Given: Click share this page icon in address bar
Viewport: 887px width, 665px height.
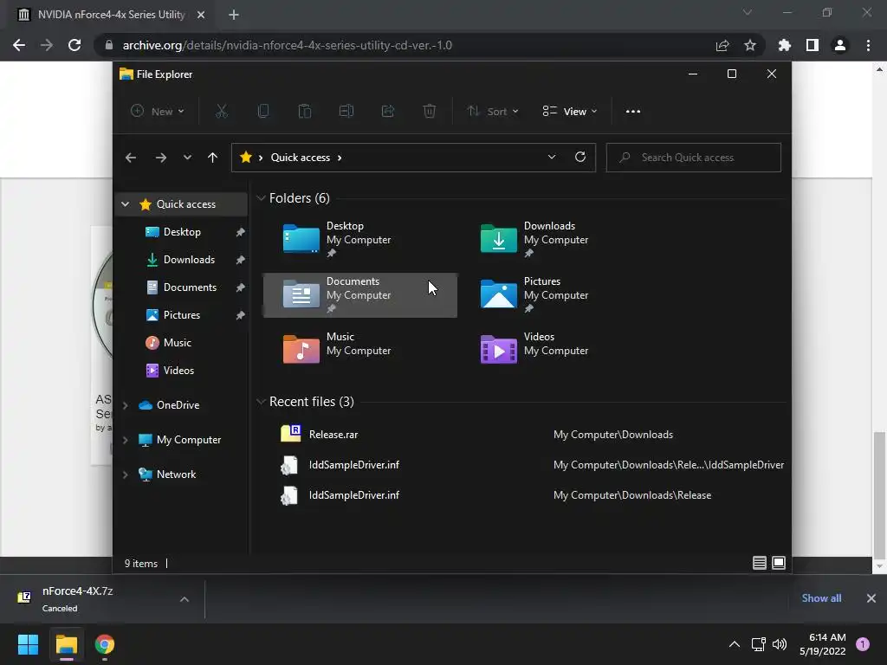Looking at the screenshot, I should coord(722,45).
